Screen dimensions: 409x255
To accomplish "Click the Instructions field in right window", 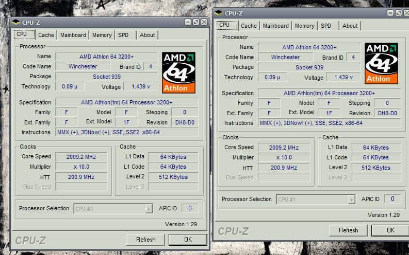I will coord(329,123).
